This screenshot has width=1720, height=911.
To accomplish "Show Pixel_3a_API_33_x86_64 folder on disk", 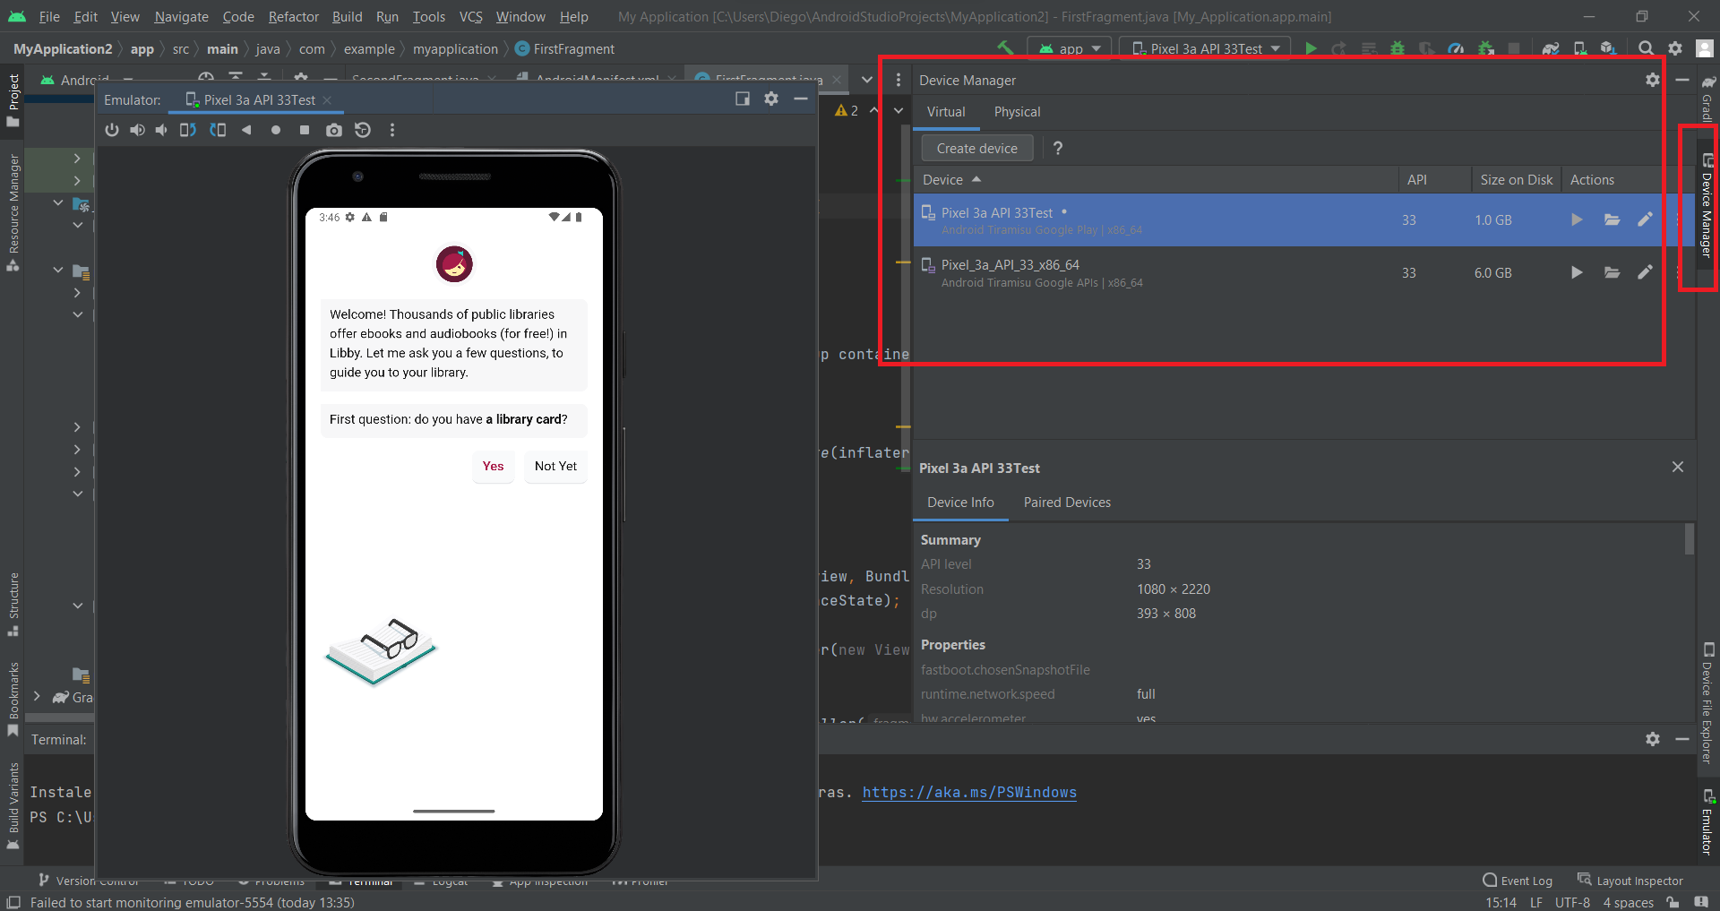I will (x=1612, y=272).
